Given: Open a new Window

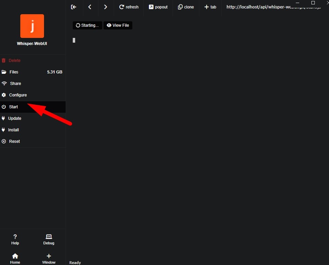Looking at the screenshot, I should click(49, 259).
